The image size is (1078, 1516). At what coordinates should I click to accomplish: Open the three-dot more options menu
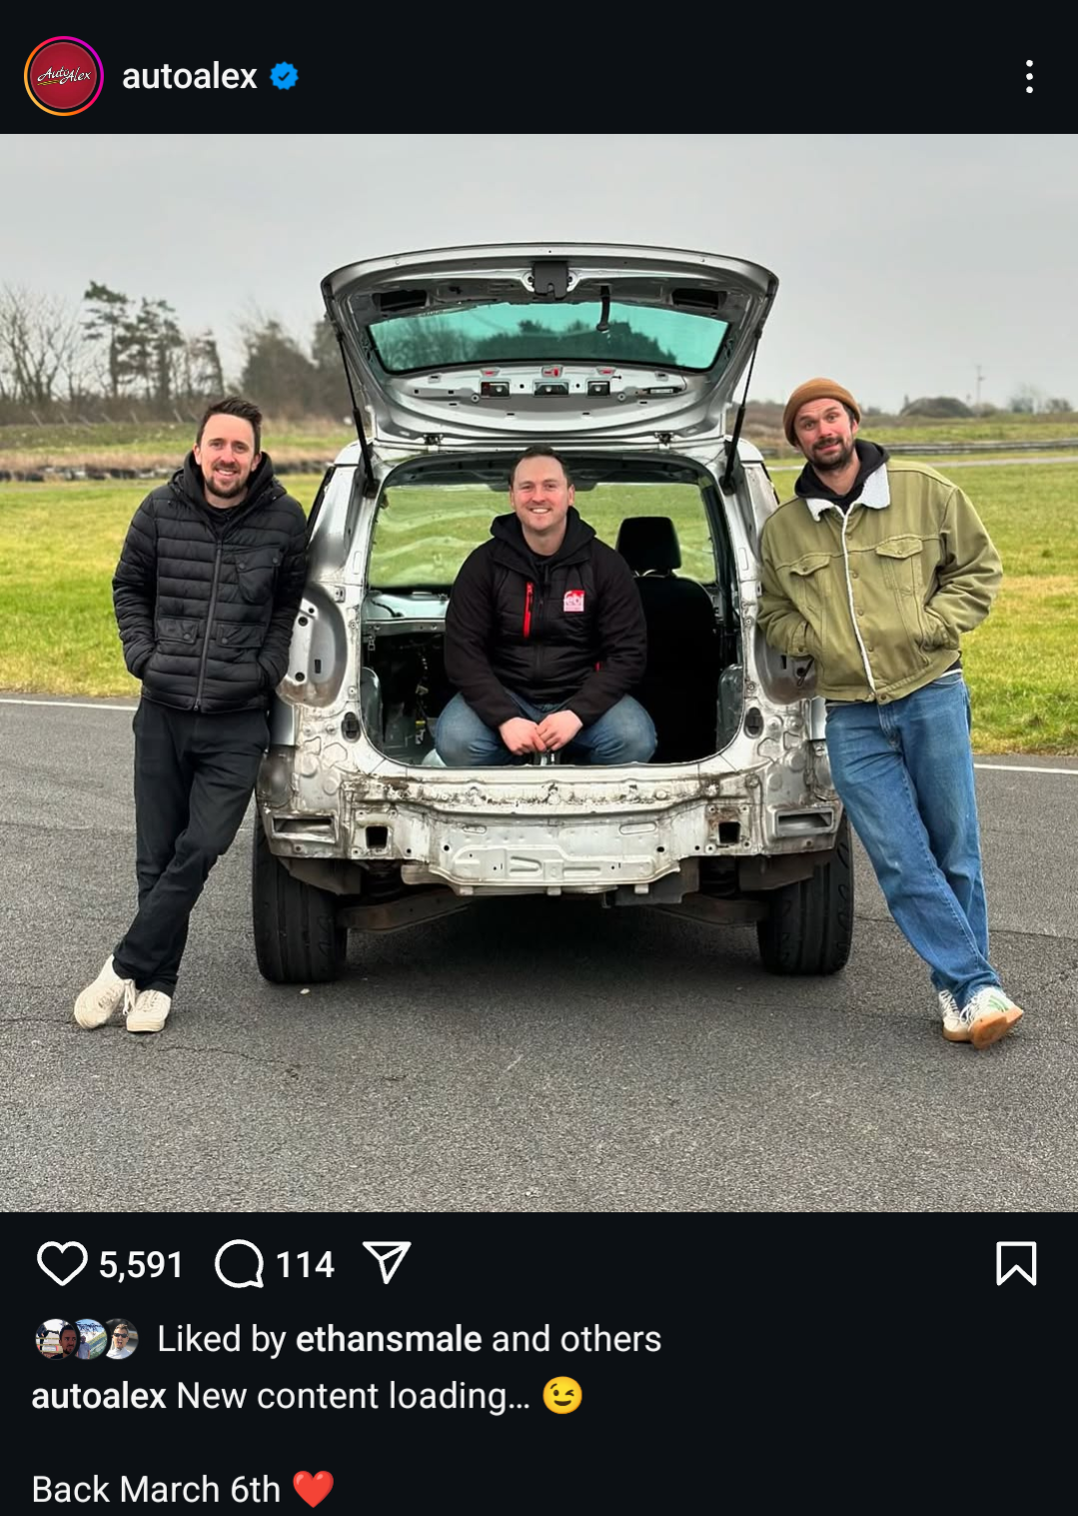coord(1029,76)
